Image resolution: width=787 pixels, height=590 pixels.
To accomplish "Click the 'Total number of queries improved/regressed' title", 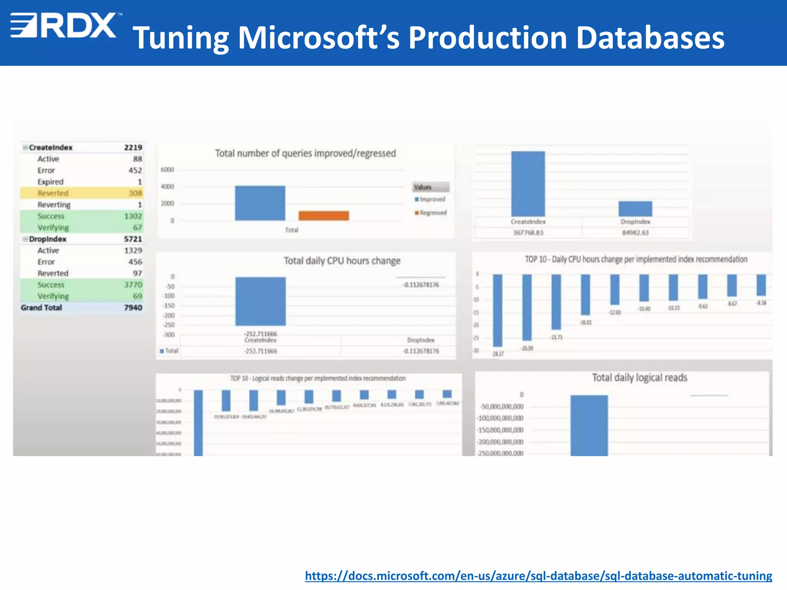I will point(306,153).
